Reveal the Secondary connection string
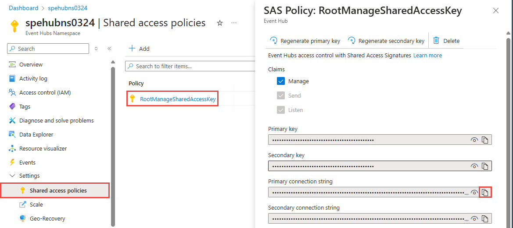The image size is (513, 228). click(474, 218)
